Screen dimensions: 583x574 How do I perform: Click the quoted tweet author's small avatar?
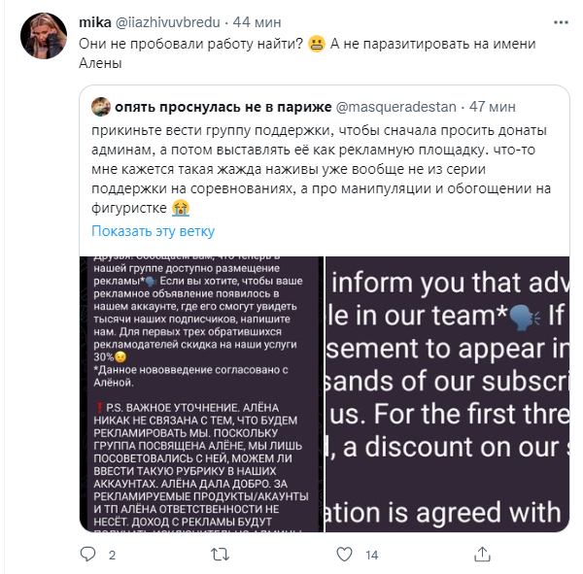(101, 105)
